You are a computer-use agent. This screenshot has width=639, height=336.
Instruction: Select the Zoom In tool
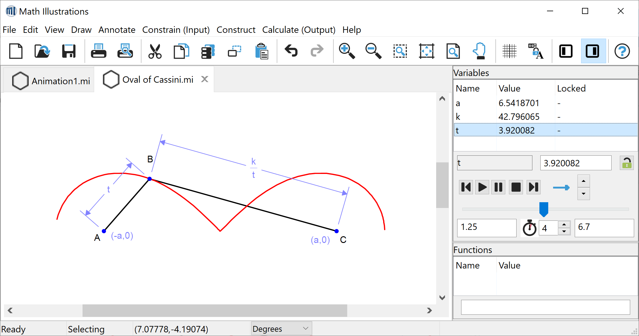click(x=347, y=51)
